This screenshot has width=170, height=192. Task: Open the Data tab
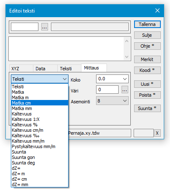click(x=45, y=69)
